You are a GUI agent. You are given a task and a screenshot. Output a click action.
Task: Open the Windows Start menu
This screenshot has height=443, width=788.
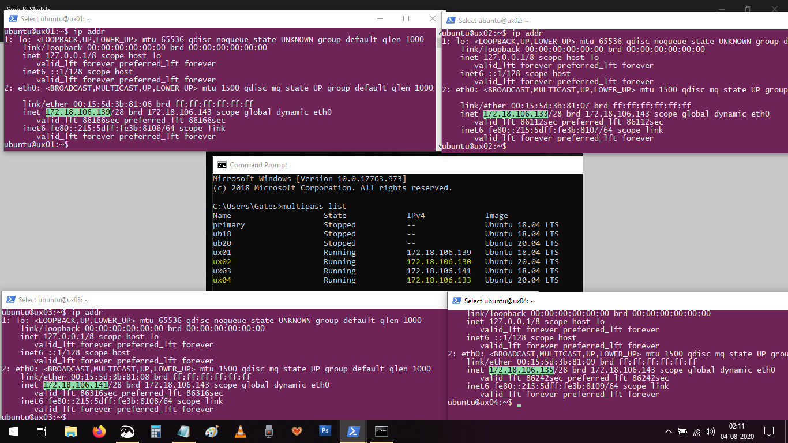14,431
